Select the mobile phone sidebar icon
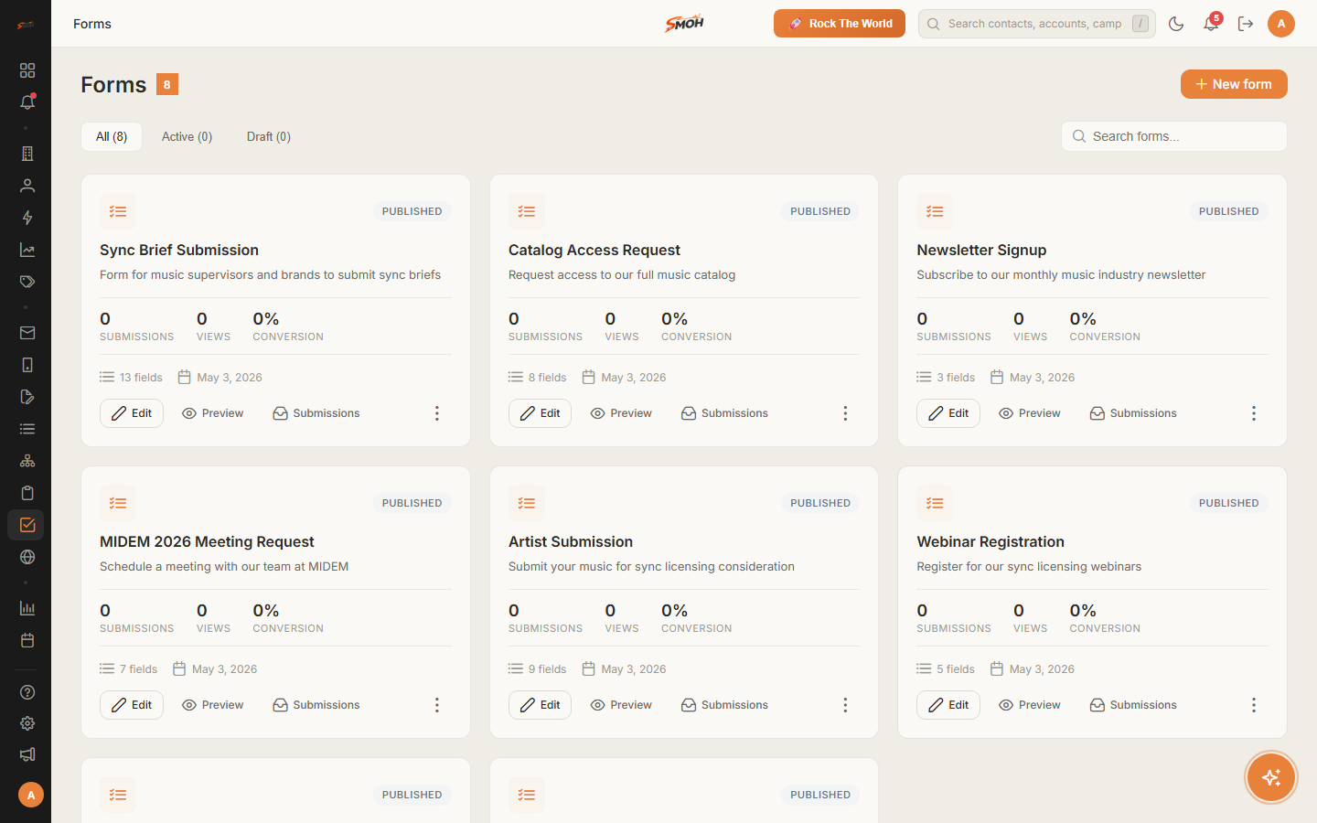 click(27, 365)
